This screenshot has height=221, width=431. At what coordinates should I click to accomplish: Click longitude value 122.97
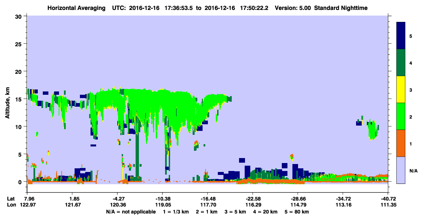point(28,205)
